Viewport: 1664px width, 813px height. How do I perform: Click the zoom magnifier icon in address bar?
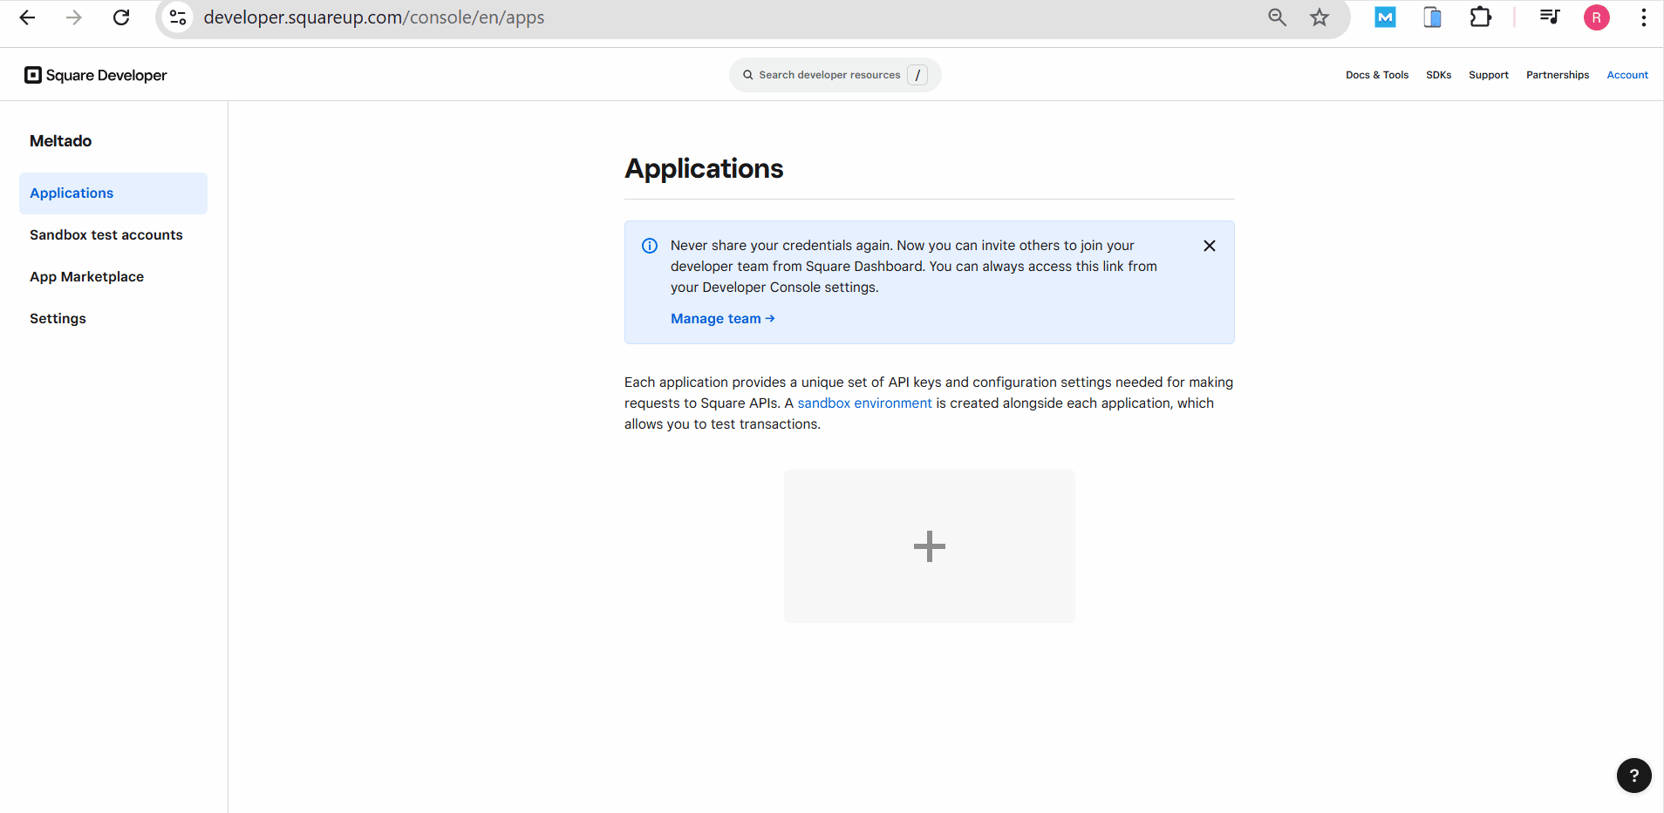click(1277, 17)
